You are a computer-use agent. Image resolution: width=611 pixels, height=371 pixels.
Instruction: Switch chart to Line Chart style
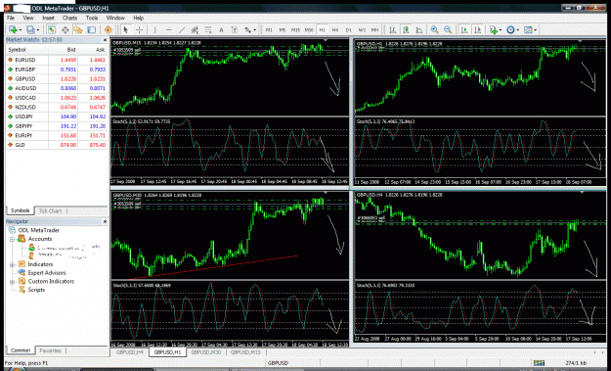pyautogui.click(x=419, y=29)
